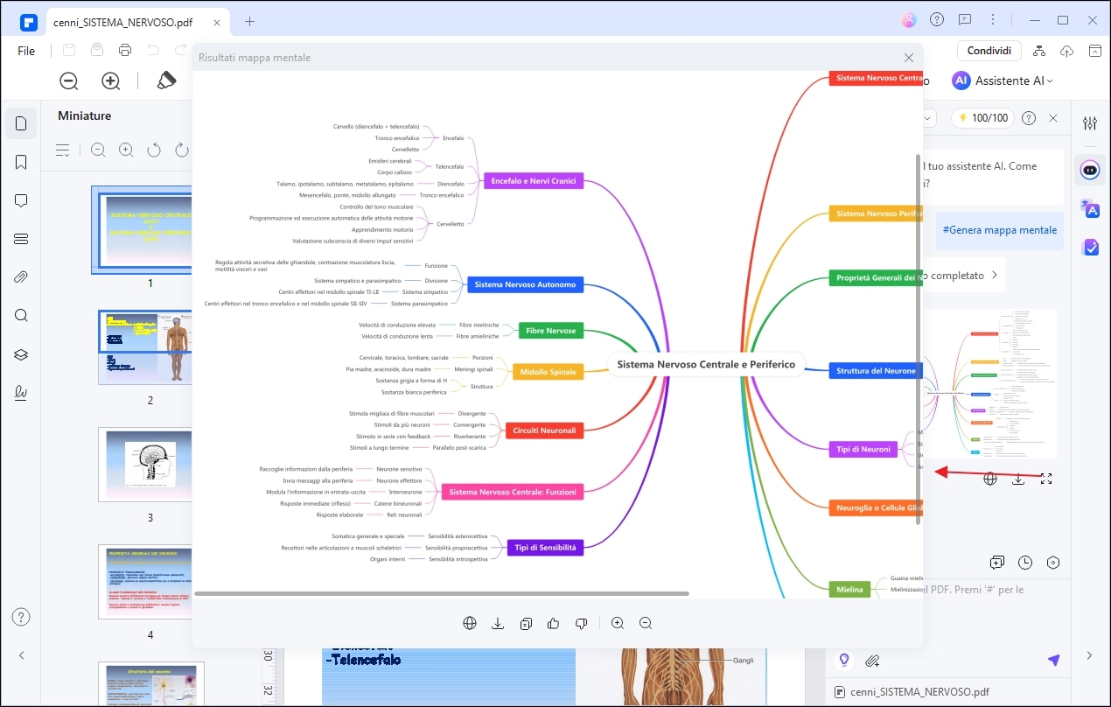Open the fields list sidebar panel

coord(21,239)
